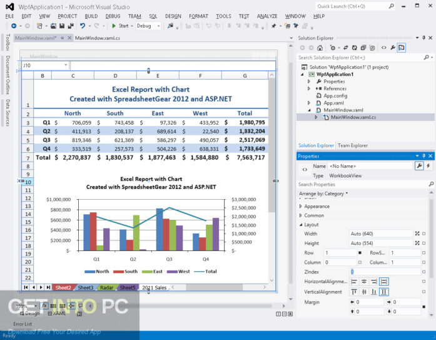This screenshot has height=340, width=436.
Task: Show Pending Changes Filter icon
Action: [333, 48]
